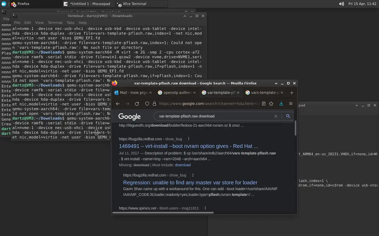Screen dimensions: 379x236
Task: Bookmark this page with the star
Action: [x=271, y=104]
